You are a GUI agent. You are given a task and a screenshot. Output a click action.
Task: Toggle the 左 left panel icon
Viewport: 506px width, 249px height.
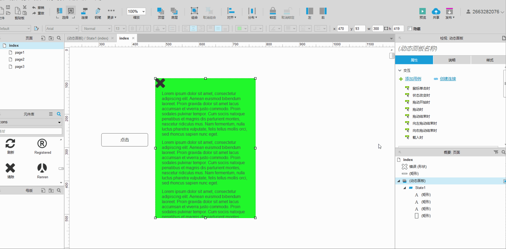point(310,11)
